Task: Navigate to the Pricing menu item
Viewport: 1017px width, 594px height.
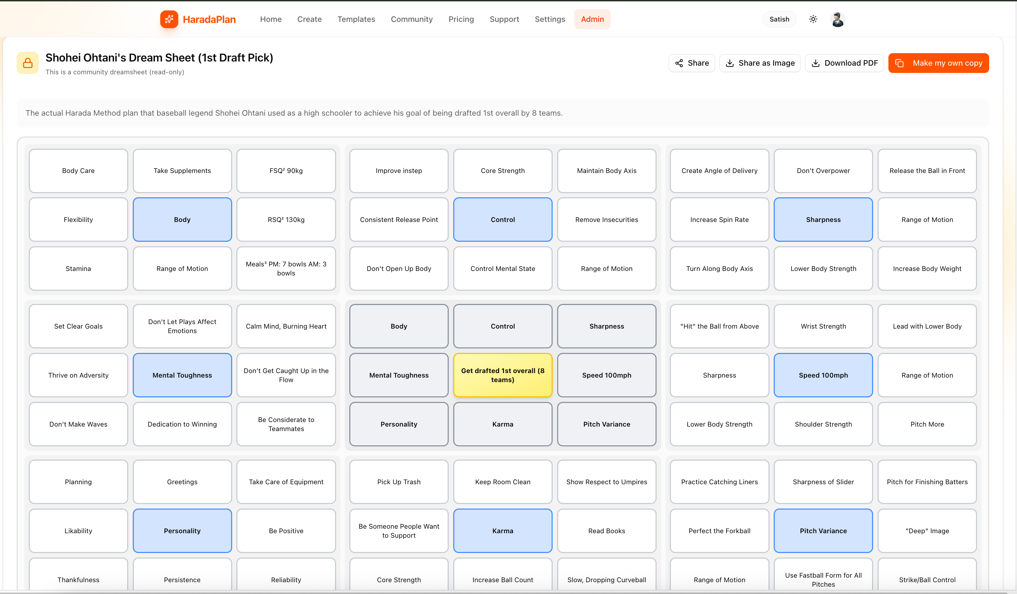Action: coord(461,19)
